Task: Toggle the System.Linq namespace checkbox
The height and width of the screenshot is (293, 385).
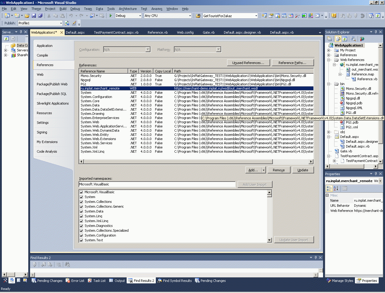Action: [x=81, y=216]
